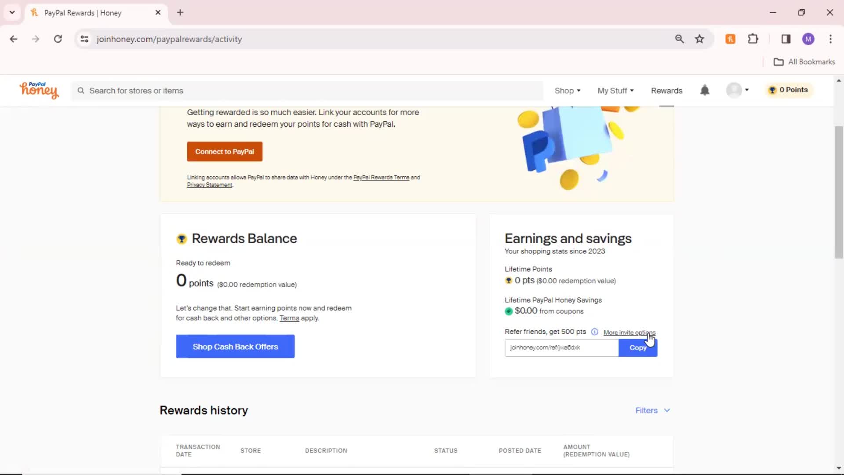Click the scrollbar up arrow

(839, 81)
